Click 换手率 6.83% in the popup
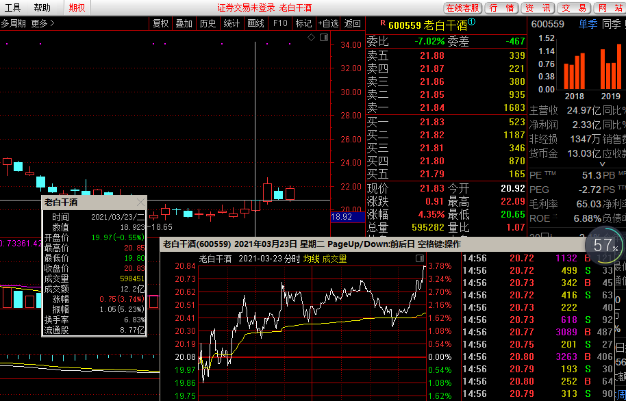 tap(134, 320)
